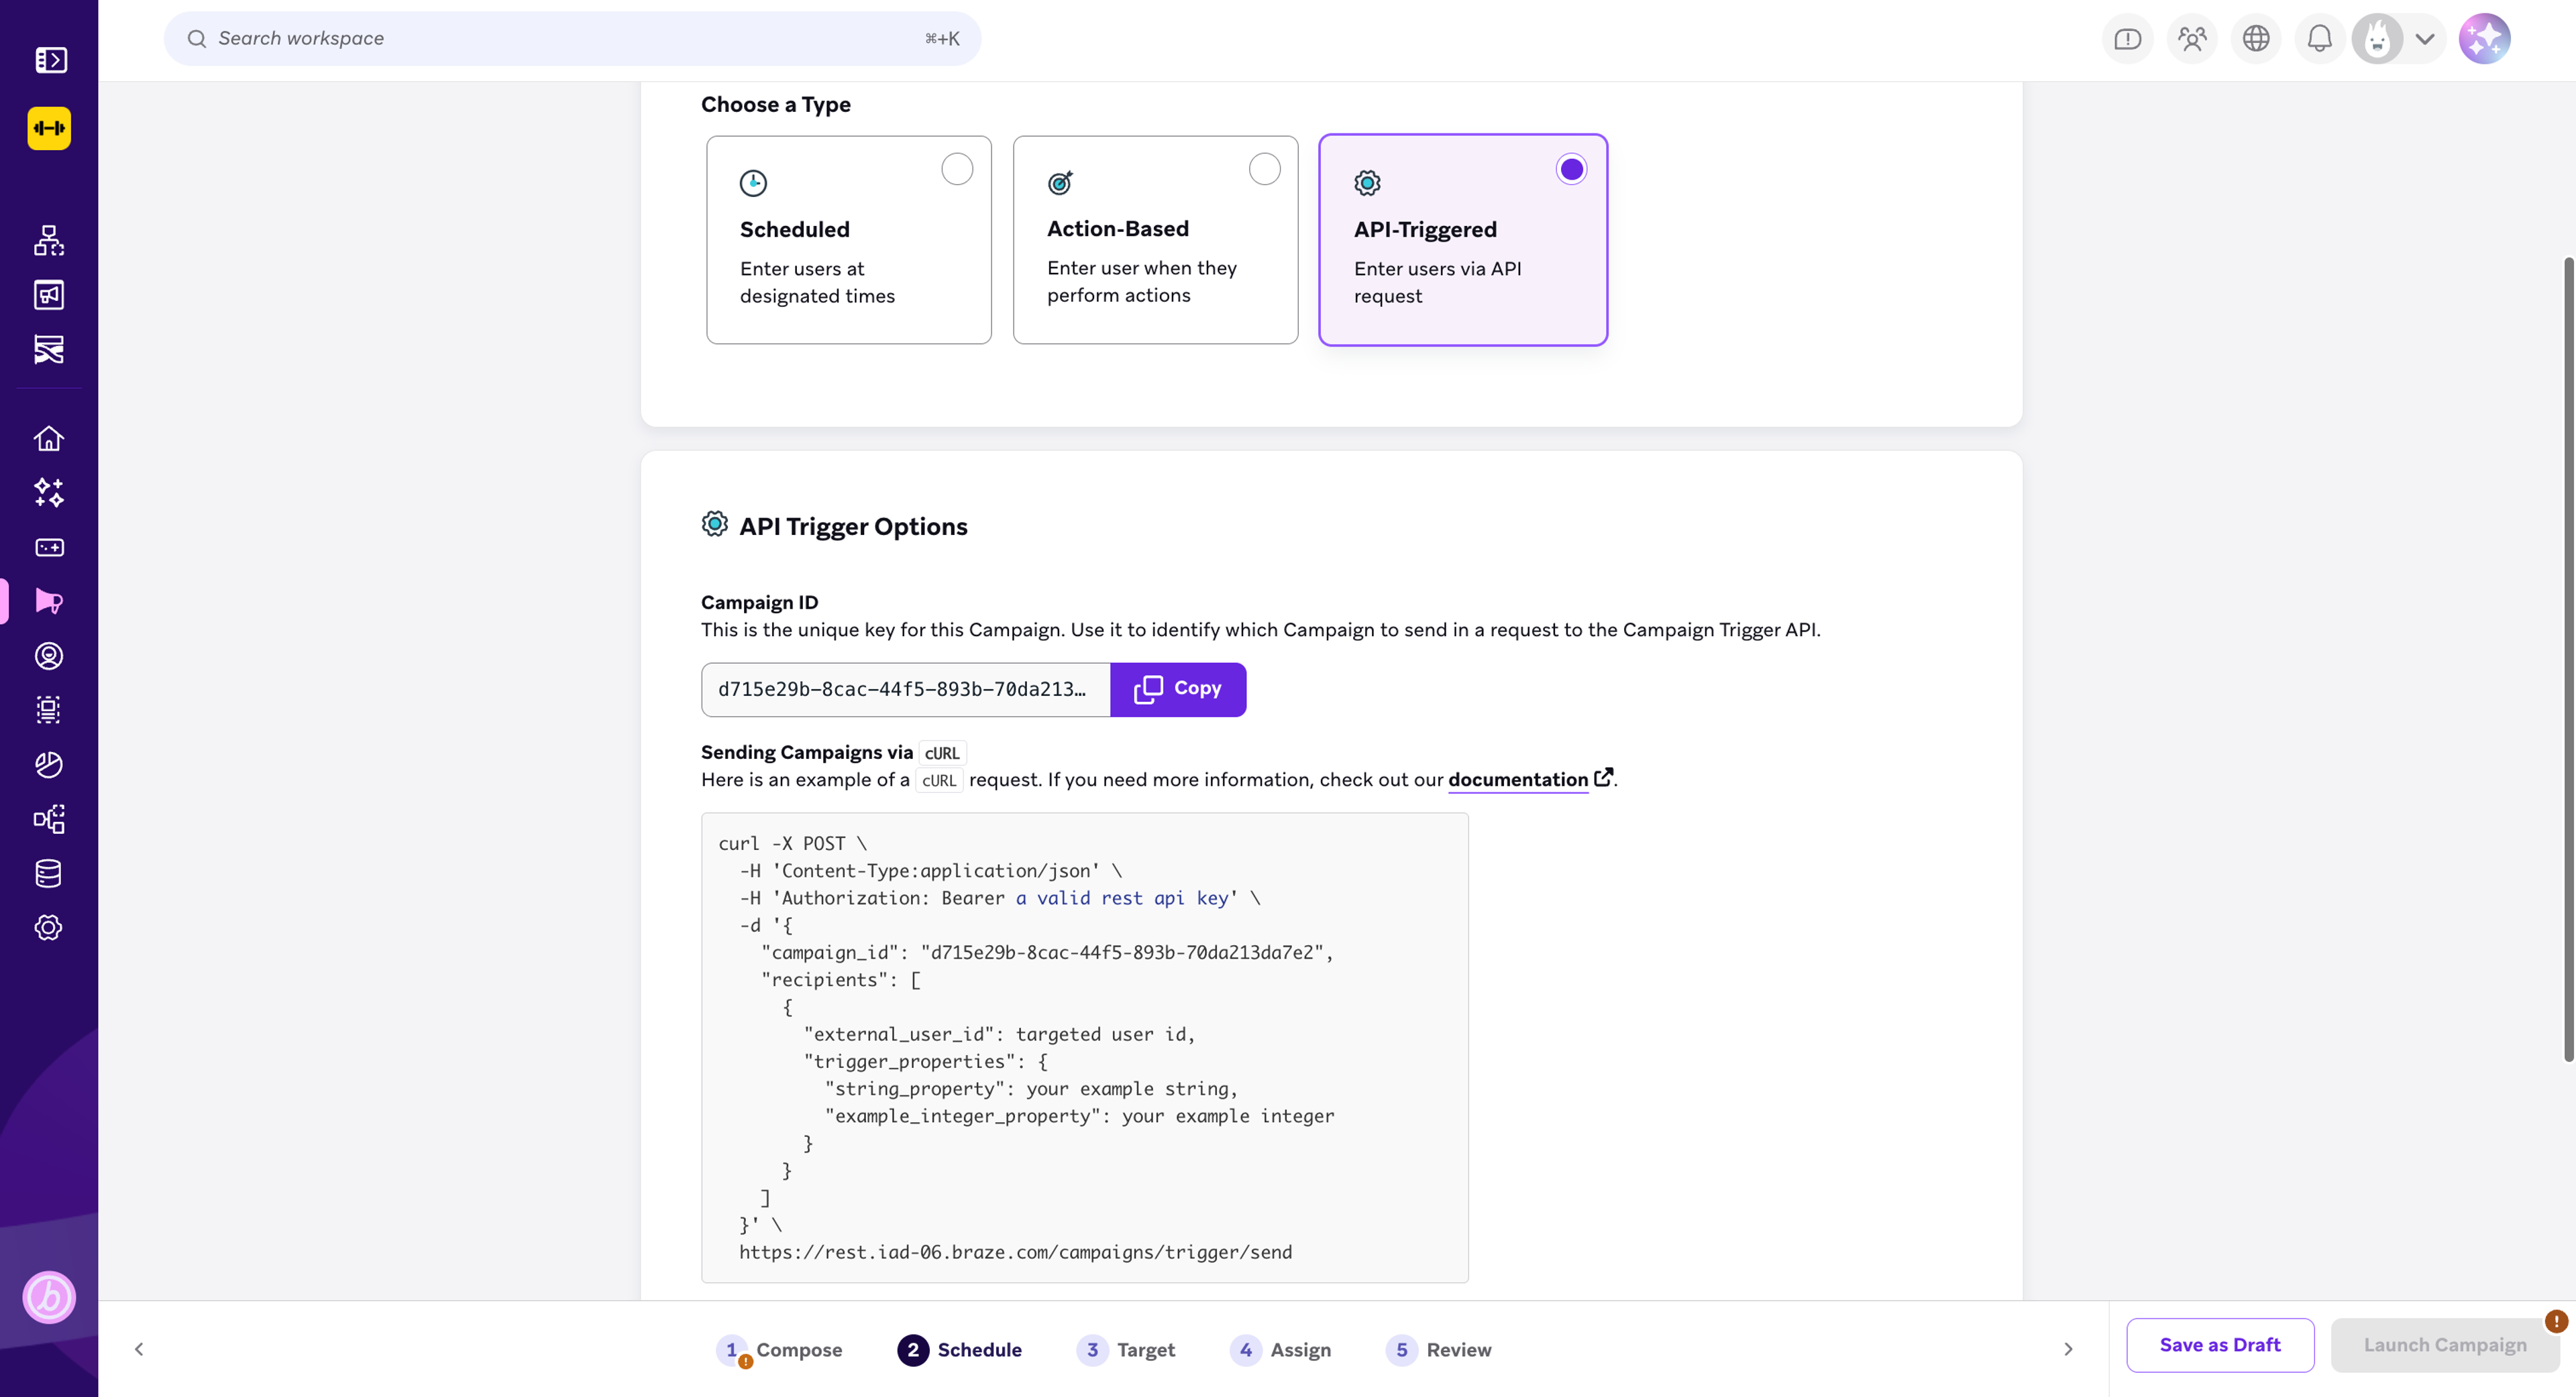Open the Analytics pie chart icon
2576x1397 pixels.
tap(49, 764)
